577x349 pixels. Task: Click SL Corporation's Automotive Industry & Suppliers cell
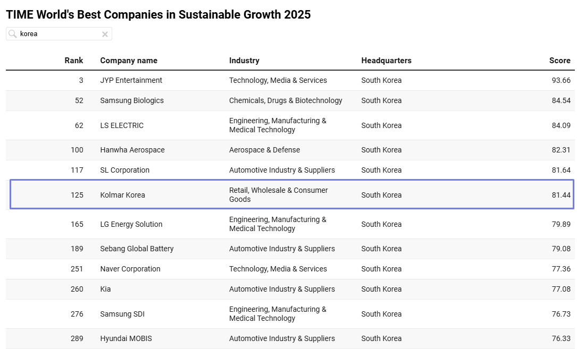pos(282,170)
